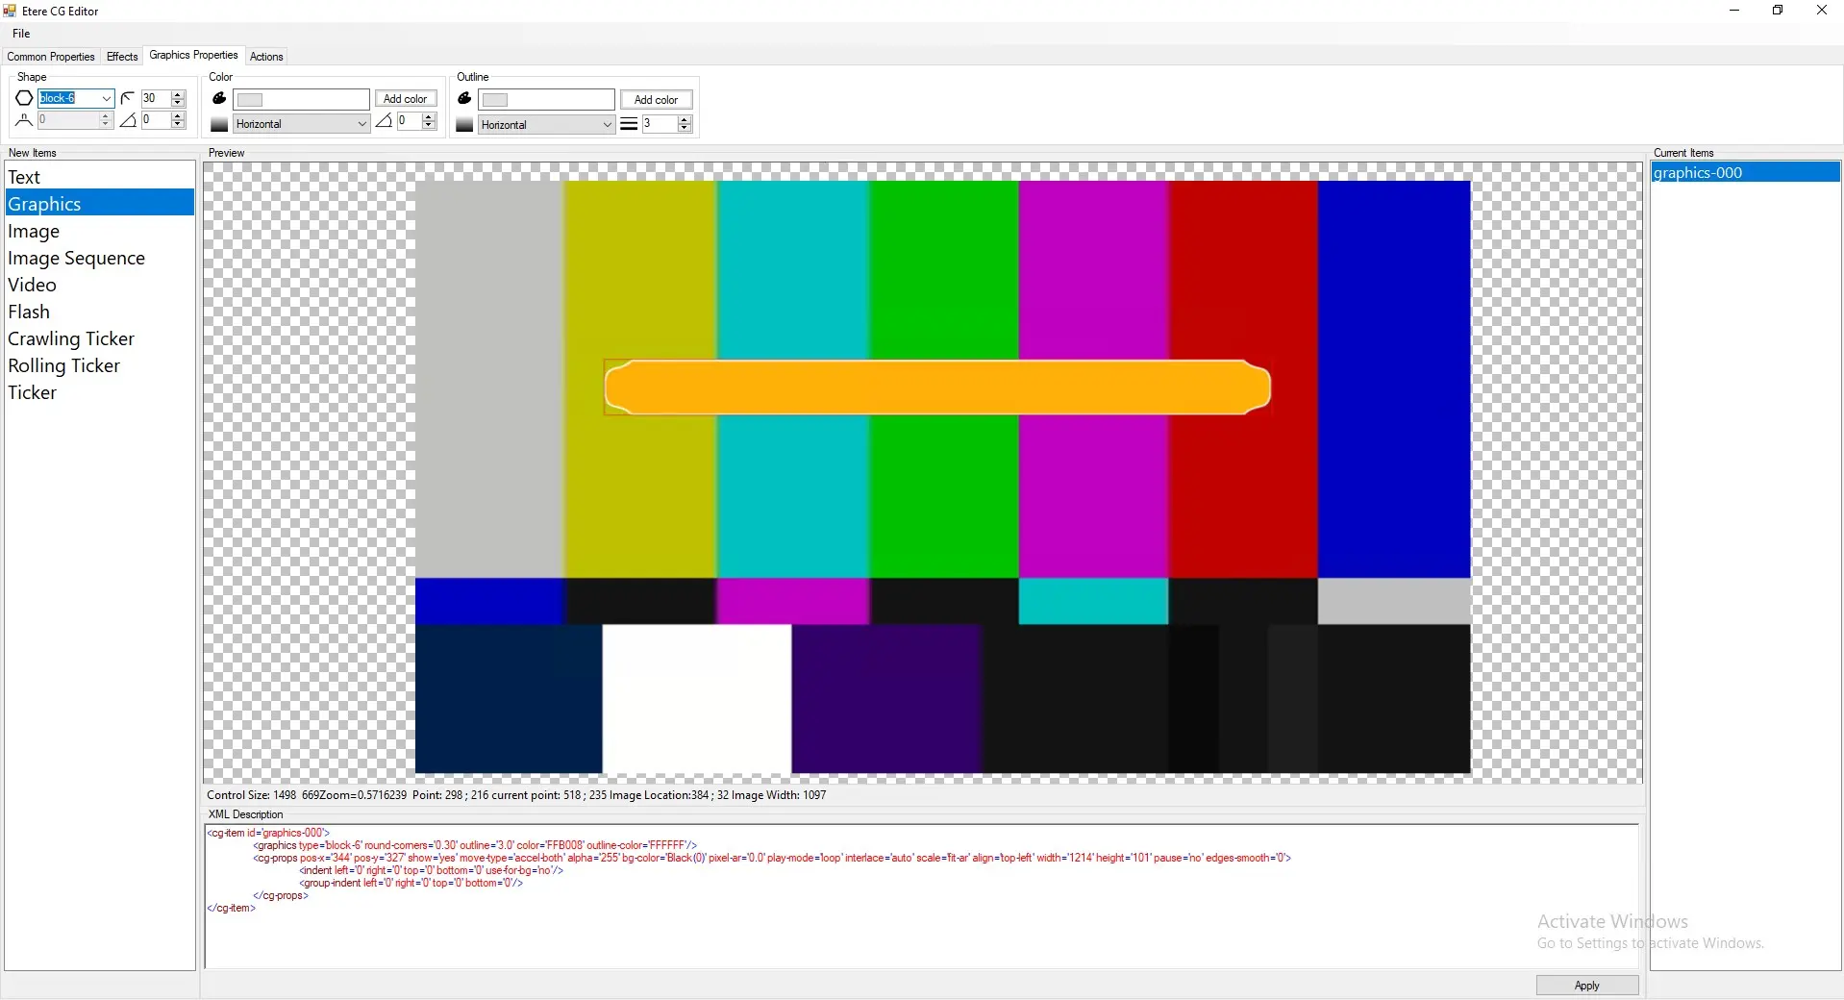Expand the Outline Horizontal gradient dropdown
This screenshot has width=1844, height=1000.
coord(607,125)
